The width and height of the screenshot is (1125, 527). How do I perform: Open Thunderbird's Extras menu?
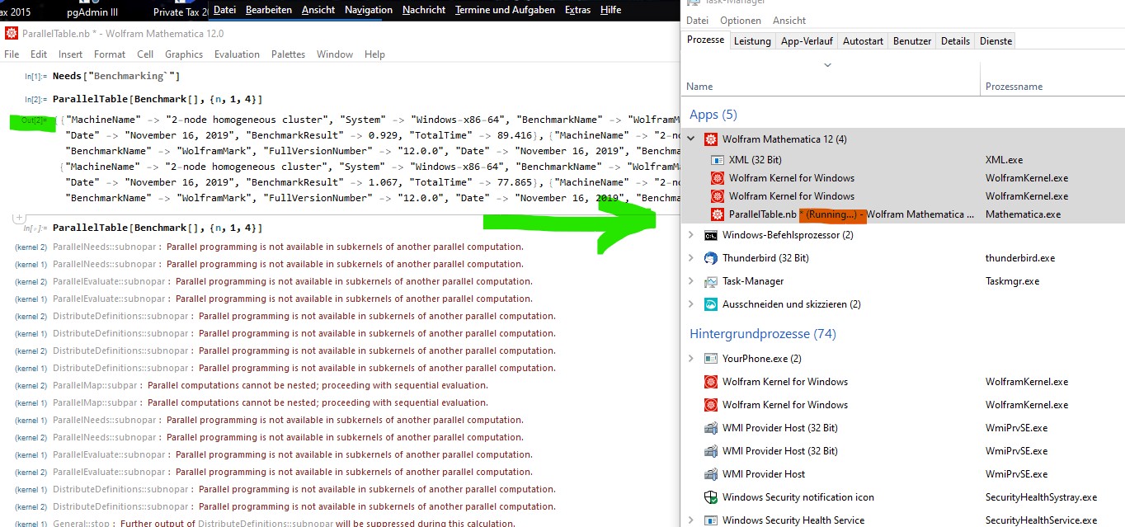[577, 10]
